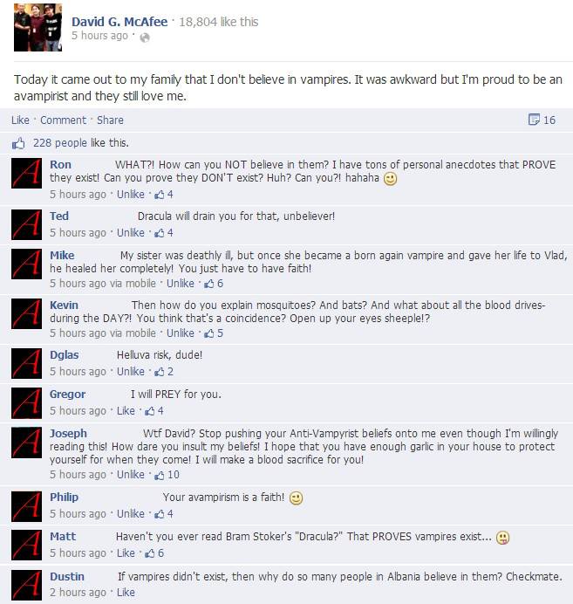Click thumbs-up icon beside 228 people like this

pos(18,143)
